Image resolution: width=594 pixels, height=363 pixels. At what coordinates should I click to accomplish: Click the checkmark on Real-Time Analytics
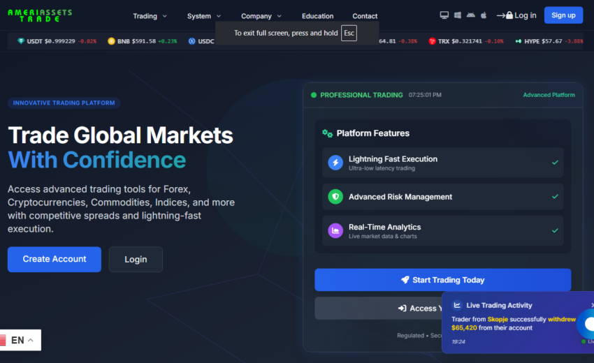(555, 230)
